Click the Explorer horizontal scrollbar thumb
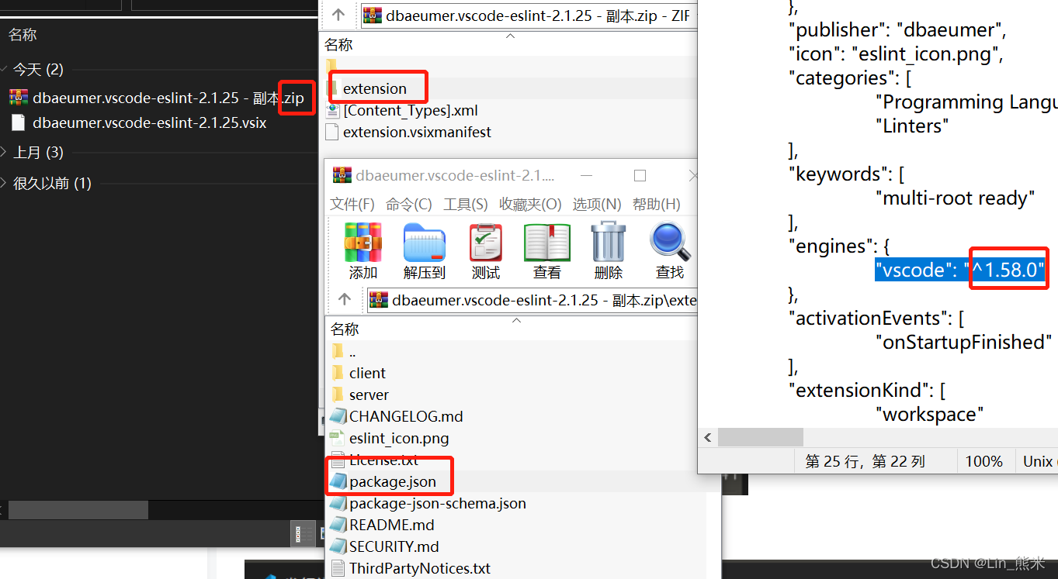 [x=78, y=509]
